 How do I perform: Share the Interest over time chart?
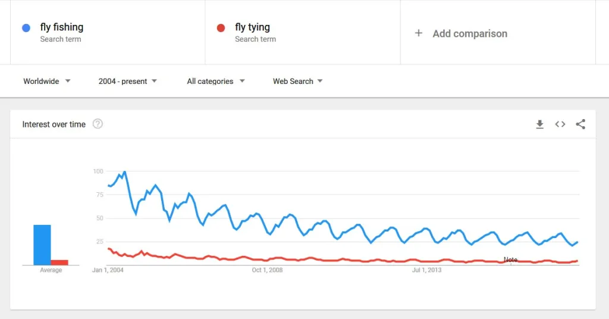[580, 124]
